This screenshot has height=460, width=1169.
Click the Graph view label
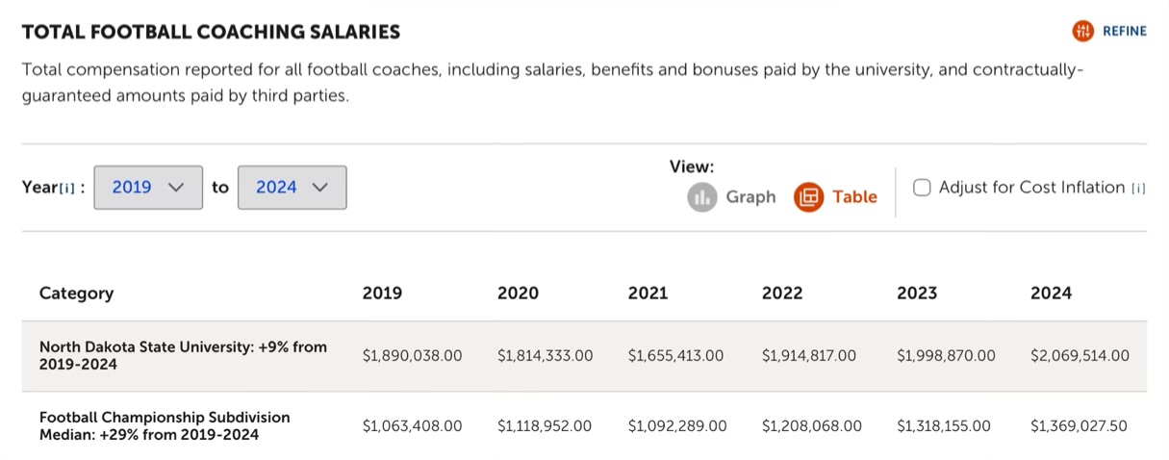point(750,197)
